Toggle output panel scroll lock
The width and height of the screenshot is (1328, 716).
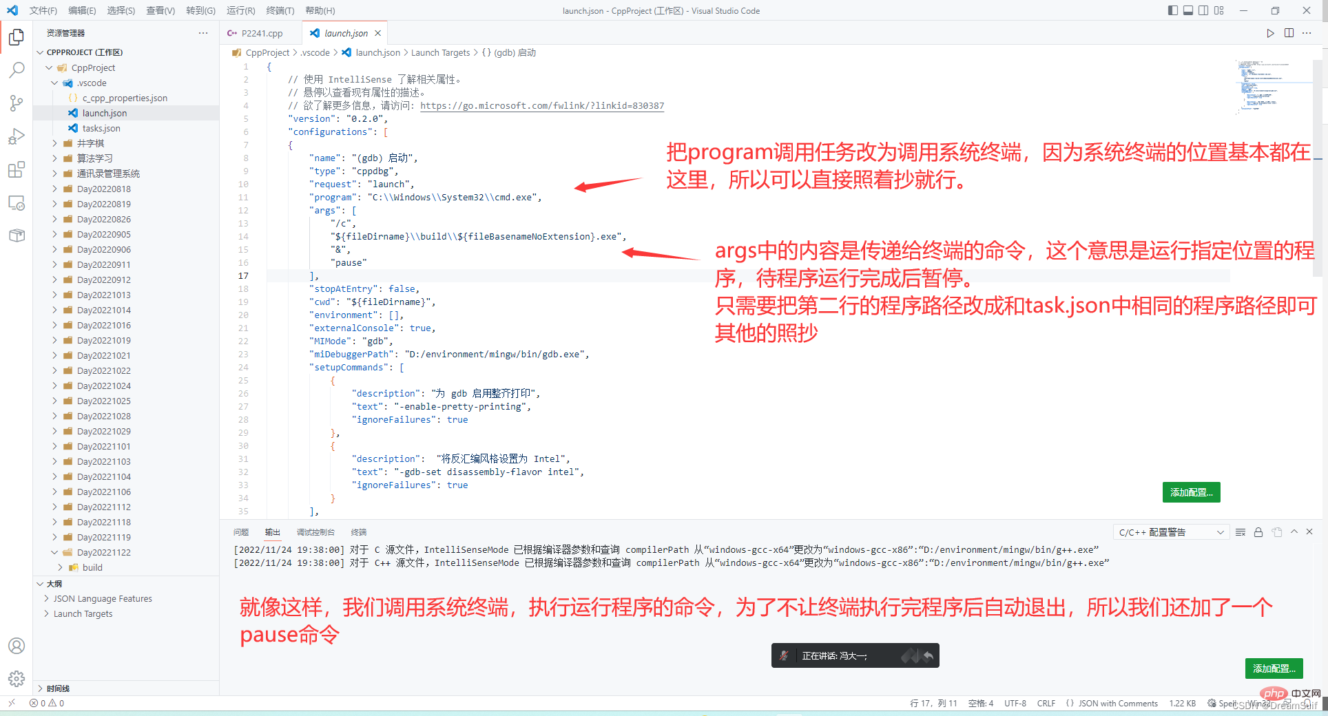[x=1258, y=532]
